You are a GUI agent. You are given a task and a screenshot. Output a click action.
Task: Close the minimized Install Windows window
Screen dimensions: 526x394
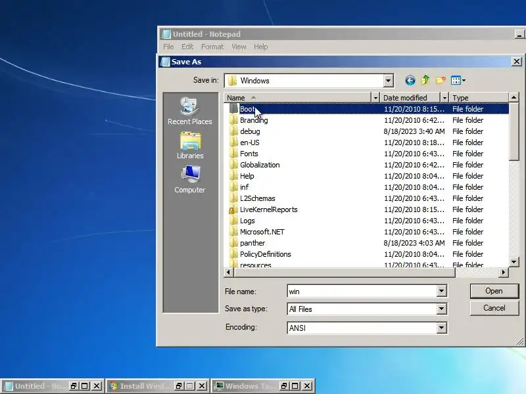202,386
